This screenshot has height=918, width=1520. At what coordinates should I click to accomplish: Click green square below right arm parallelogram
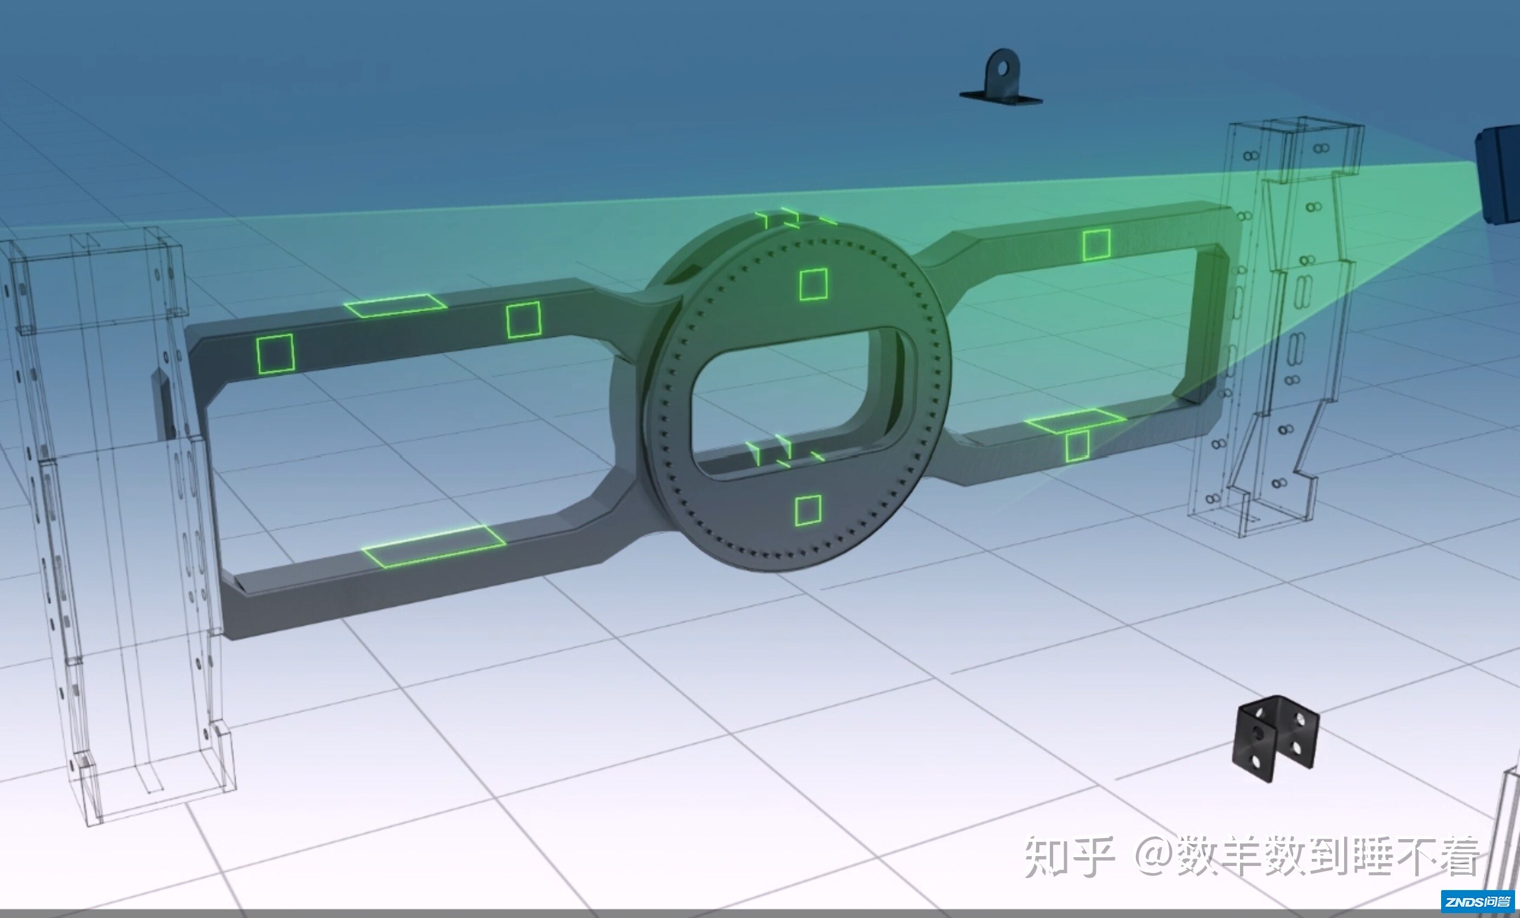click(x=1077, y=446)
